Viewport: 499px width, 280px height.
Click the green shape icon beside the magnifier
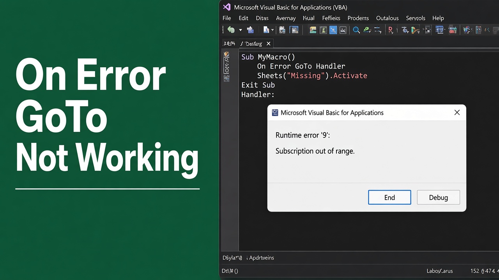[367, 30]
